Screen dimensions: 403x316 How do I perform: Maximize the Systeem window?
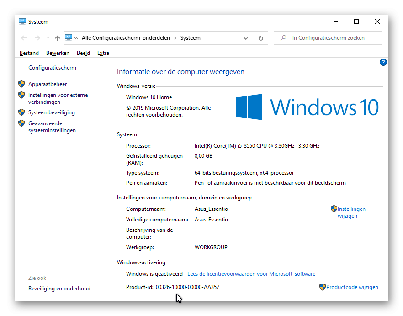356,21
